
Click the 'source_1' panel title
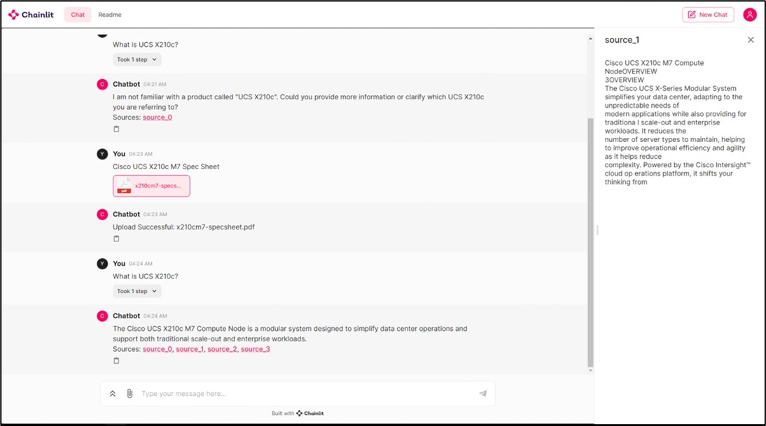[622, 40]
